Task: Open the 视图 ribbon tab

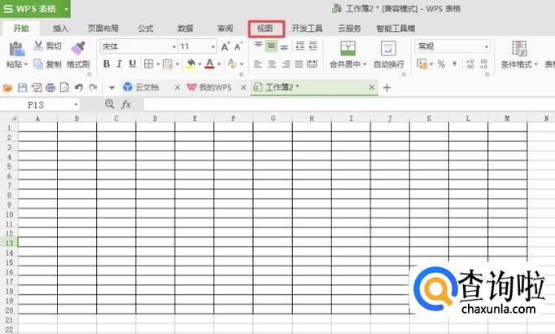Action: (x=266, y=29)
